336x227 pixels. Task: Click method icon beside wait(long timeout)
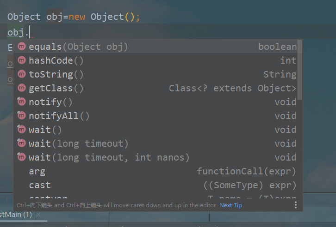tap(22, 143)
